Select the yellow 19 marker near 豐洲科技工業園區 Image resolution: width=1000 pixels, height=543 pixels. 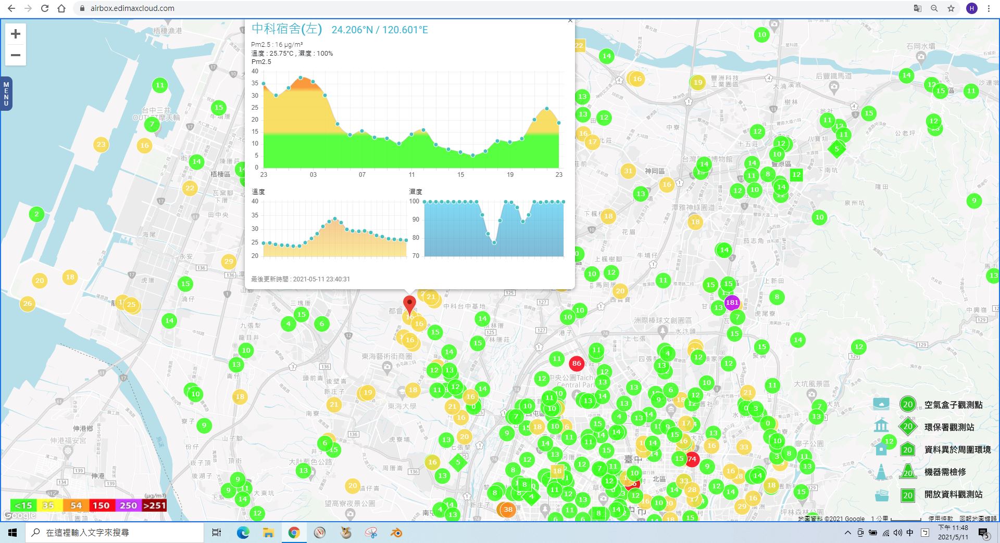697,82
